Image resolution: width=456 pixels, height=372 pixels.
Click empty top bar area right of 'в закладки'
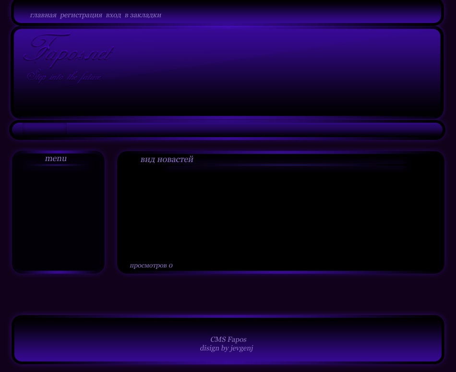(298, 15)
